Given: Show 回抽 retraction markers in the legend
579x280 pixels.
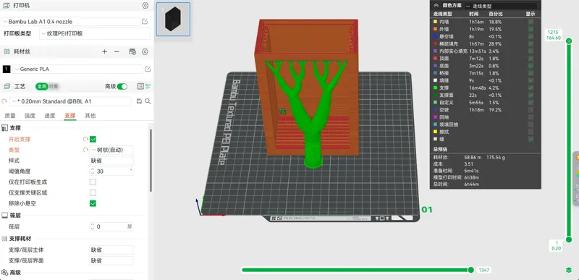Looking at the screenshot, I should tap(531, 117).
